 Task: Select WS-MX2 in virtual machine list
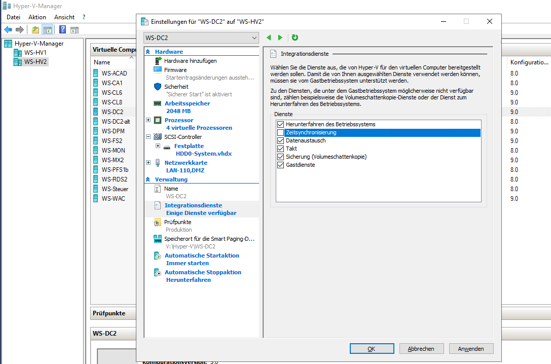click(x=113, y=160)
